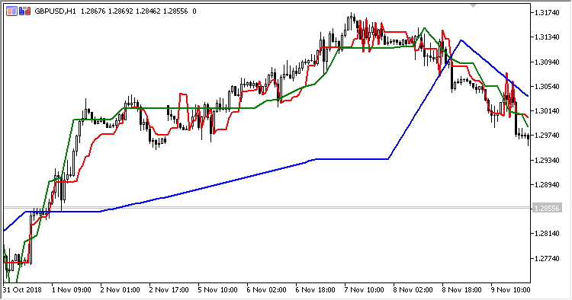Click the 1 Nov 09:00 time label
The image size is (572, 300).
tap(72, 290)
